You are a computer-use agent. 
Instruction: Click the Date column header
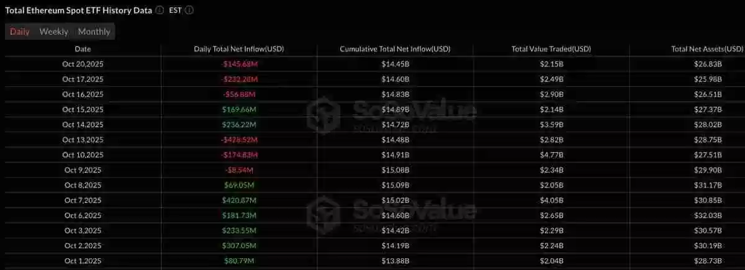tap(83, 49)
